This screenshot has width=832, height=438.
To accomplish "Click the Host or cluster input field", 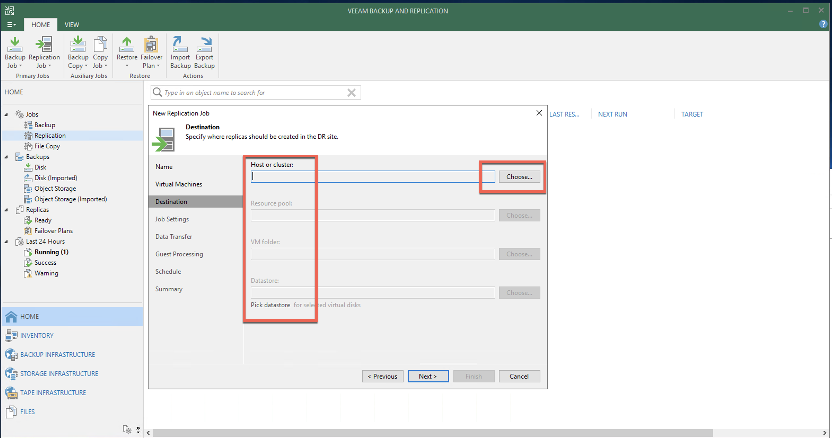I will click(372, 177).
